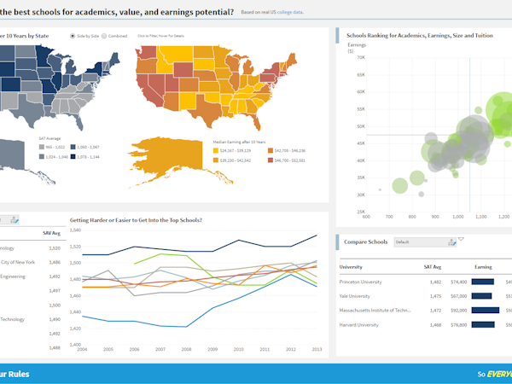The image size is (512, 384).
Task: Click the Engineering row in left table
Action: click(13, 276)
